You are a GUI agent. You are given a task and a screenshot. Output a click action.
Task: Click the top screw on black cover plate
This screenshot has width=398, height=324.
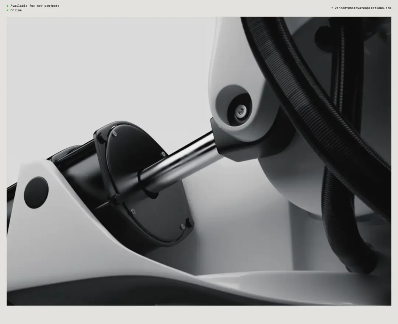pyautogui.click(x=115, y=134)
